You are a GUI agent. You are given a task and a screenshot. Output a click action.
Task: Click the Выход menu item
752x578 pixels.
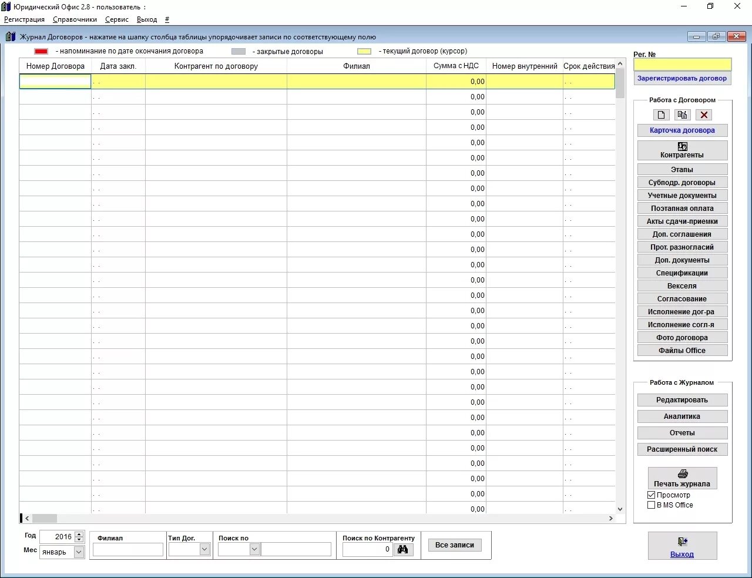click(x=147, y=19)
